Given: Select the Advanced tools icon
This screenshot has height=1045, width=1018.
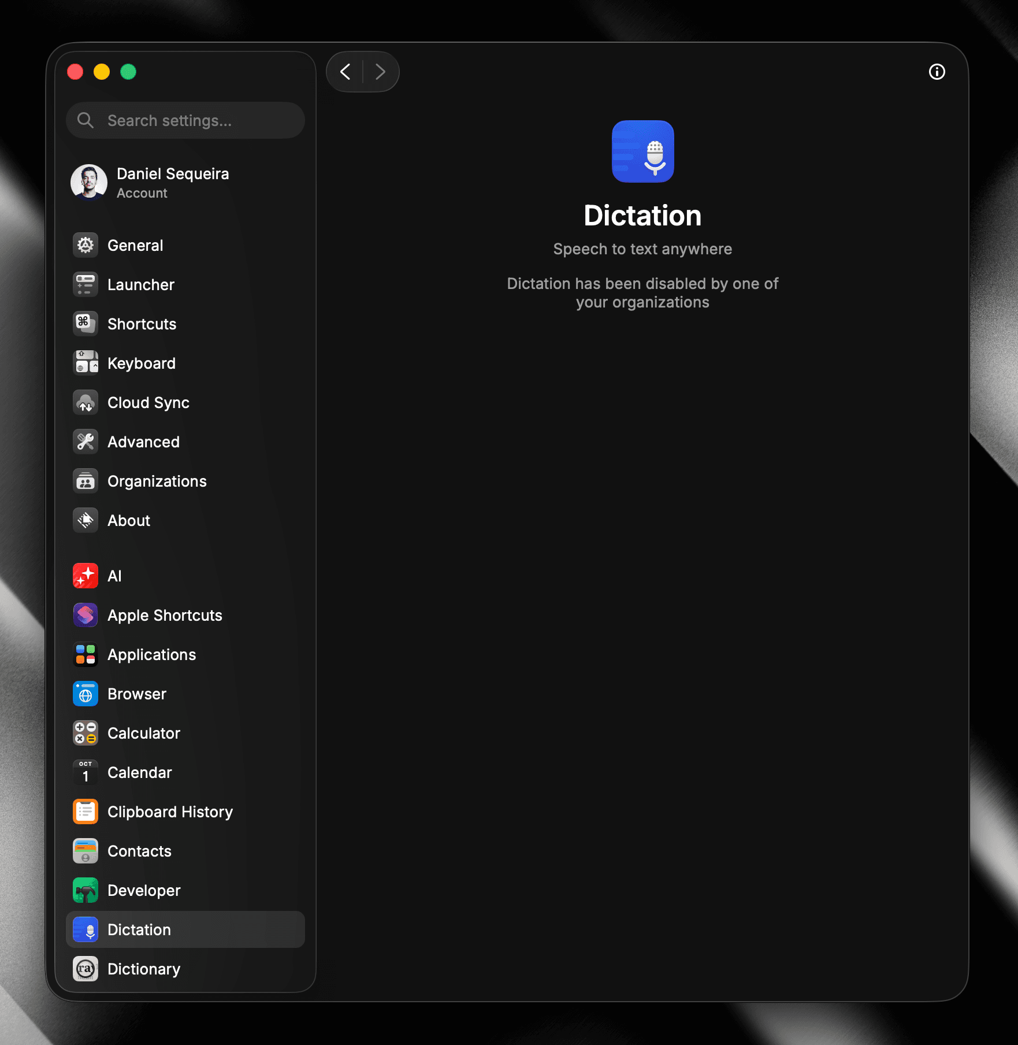Looking at the screenshot, I should tap(86, 442).
